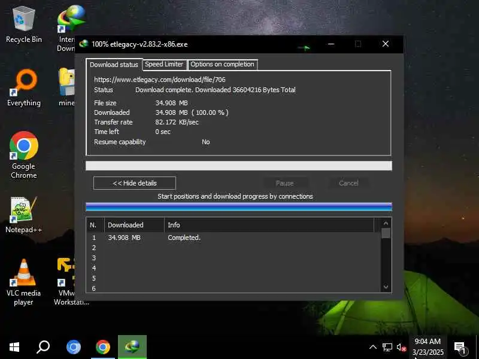Open taskbar search magnifier
Viewport: 479px width, 359px height.
[x=43, y=347]
